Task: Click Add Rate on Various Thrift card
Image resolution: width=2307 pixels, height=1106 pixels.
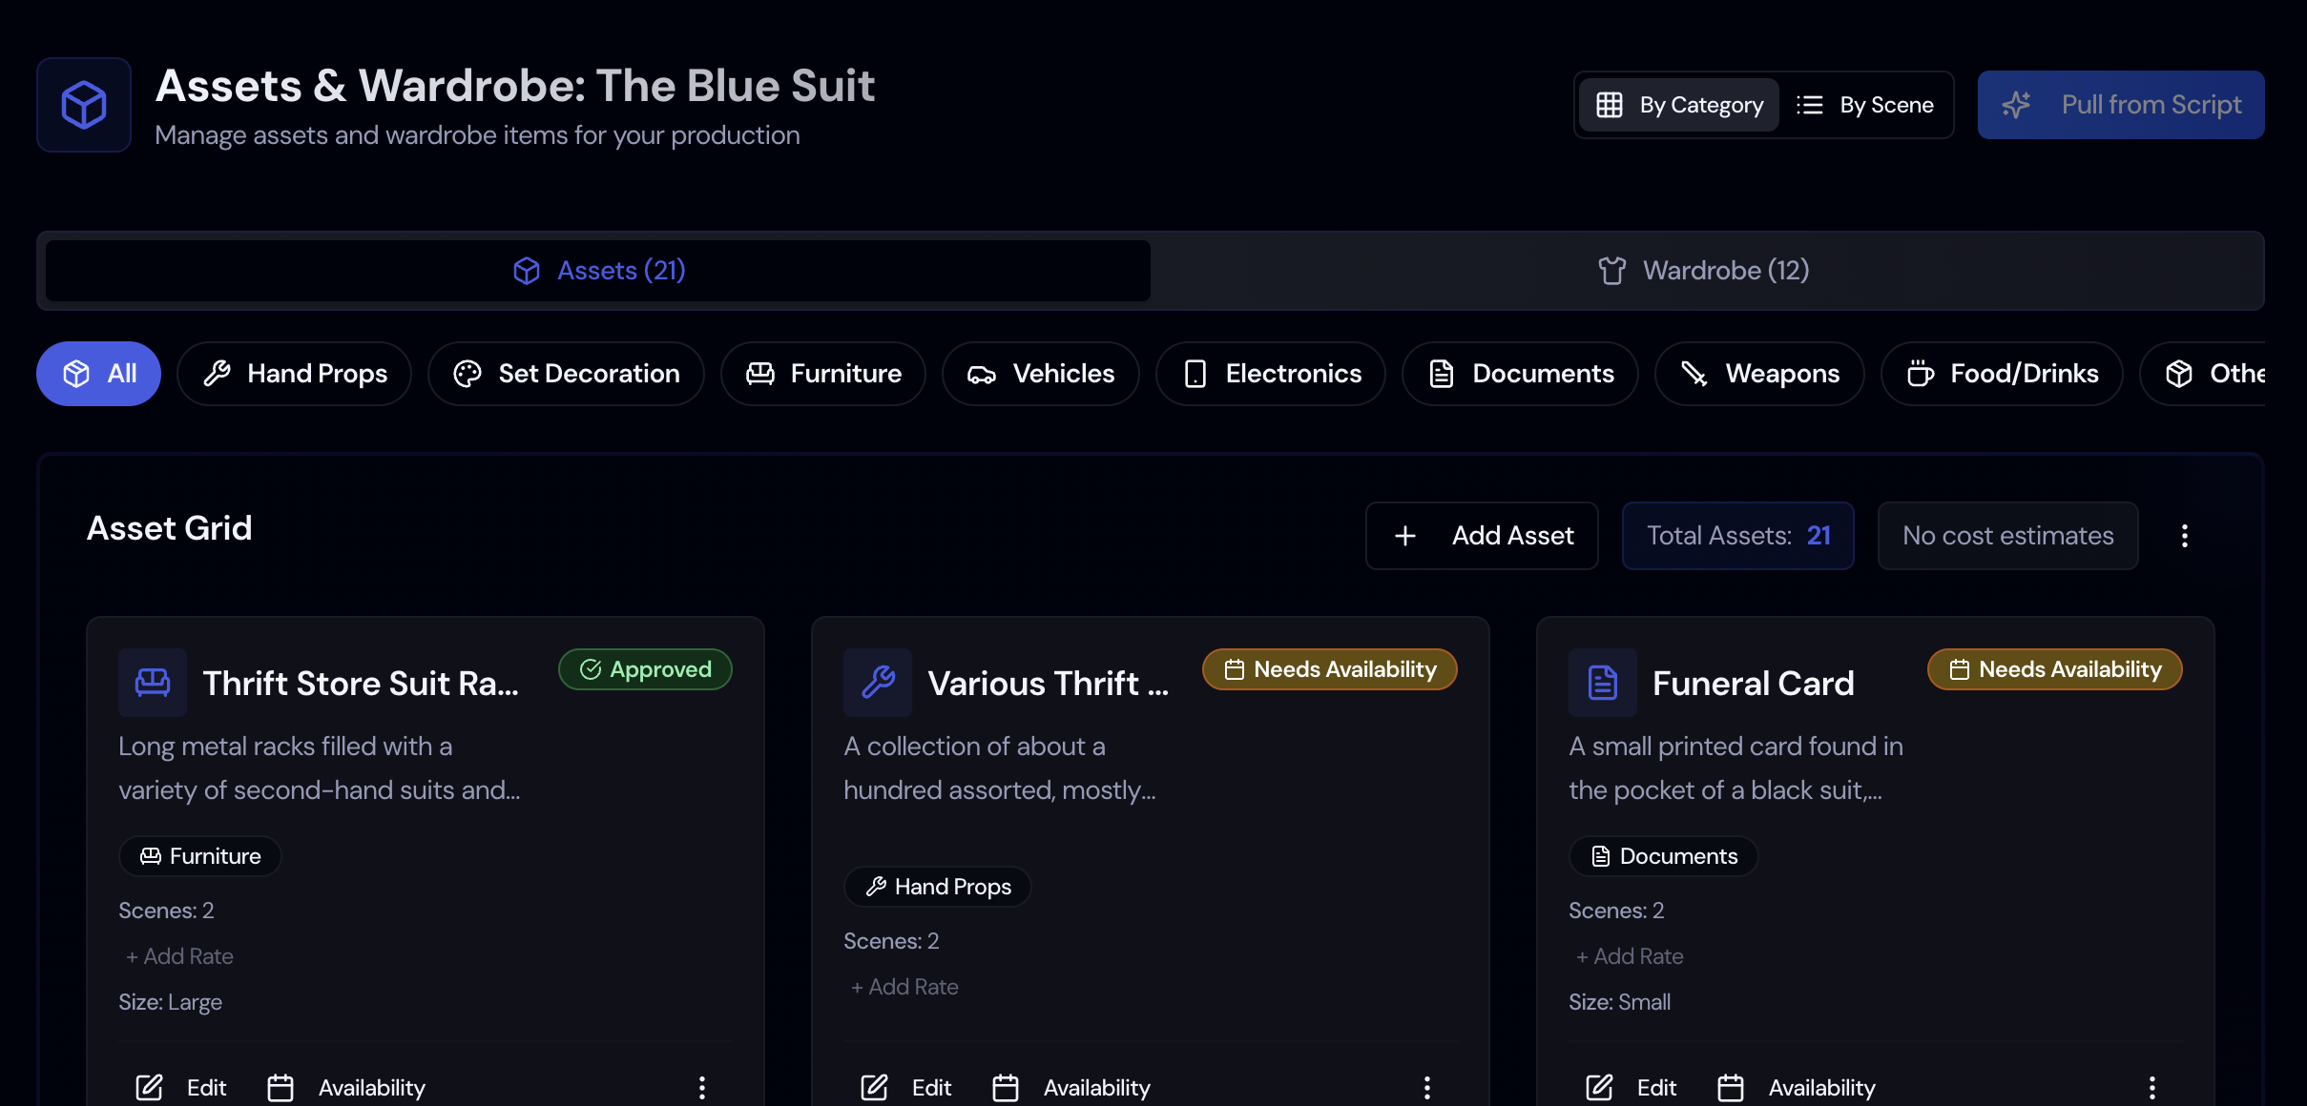Action: coord(904,987)
